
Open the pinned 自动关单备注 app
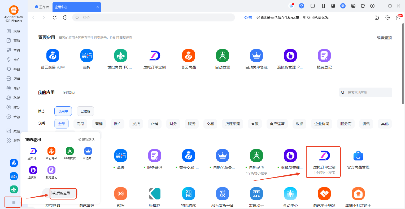pos(256,56)
